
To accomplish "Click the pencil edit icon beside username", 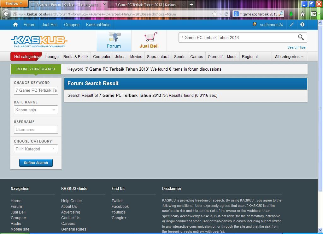I will click(291, 25).
